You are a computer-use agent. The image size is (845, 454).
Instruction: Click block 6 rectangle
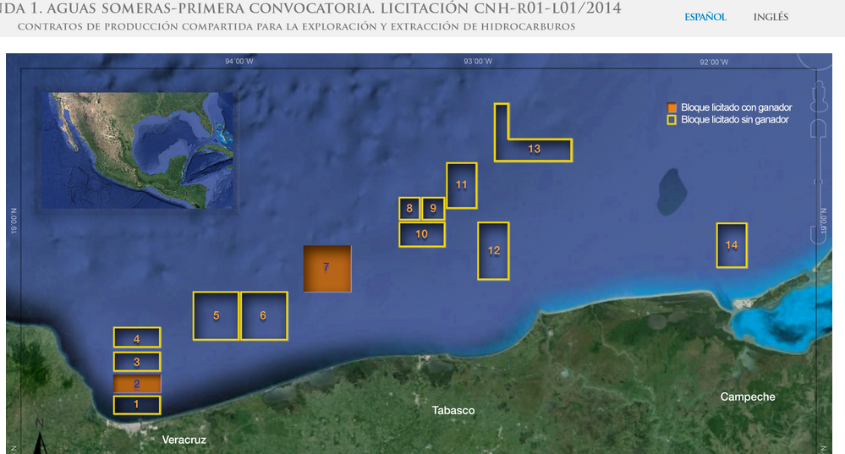[264, 315]
